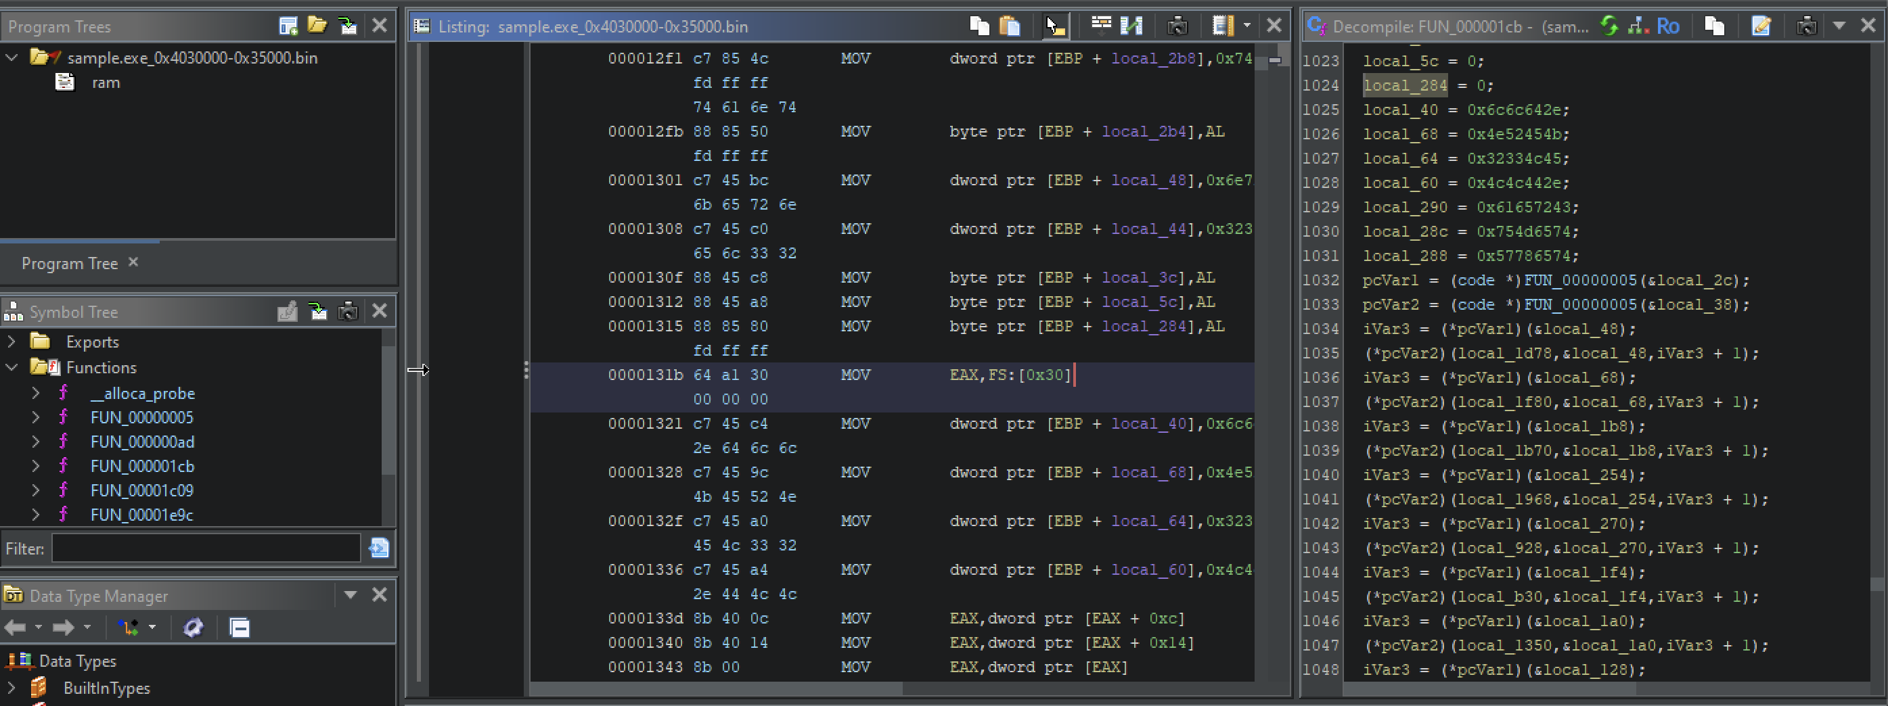
Task: Collapse the Functions folder in Symbol Tree
Action: 12,367
